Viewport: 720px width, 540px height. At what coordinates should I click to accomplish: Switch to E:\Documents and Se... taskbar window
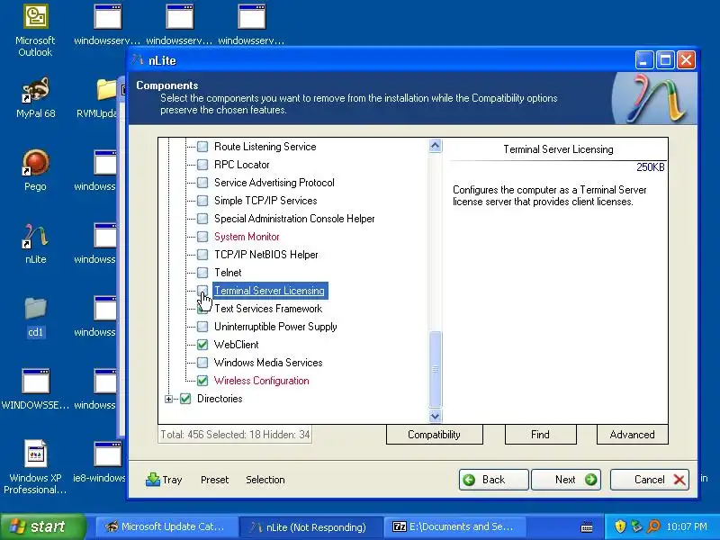(x=454, y=526)
